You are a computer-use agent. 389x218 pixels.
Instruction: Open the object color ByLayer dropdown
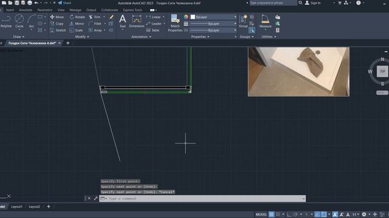[x=213, y=17]
